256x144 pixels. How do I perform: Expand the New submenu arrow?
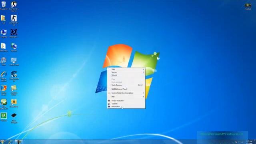click(143, 97)
